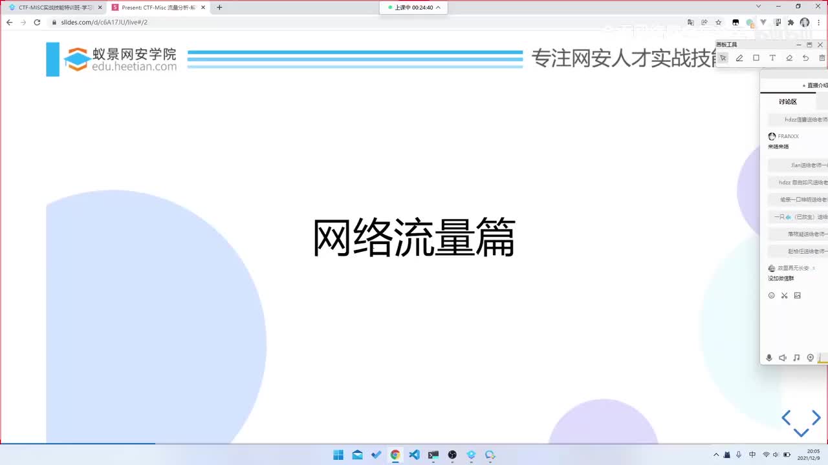Expand Chrome tab search chevron
The width and height of the screenshot is (828, 465).
click(x=759, y=6)
